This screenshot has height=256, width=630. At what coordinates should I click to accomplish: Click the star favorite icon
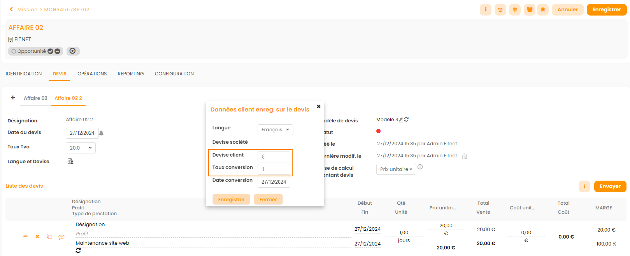pyautogui.click(x=543, y=10)
